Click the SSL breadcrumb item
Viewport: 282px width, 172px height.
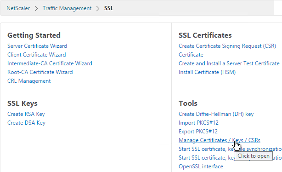point(109,8)
